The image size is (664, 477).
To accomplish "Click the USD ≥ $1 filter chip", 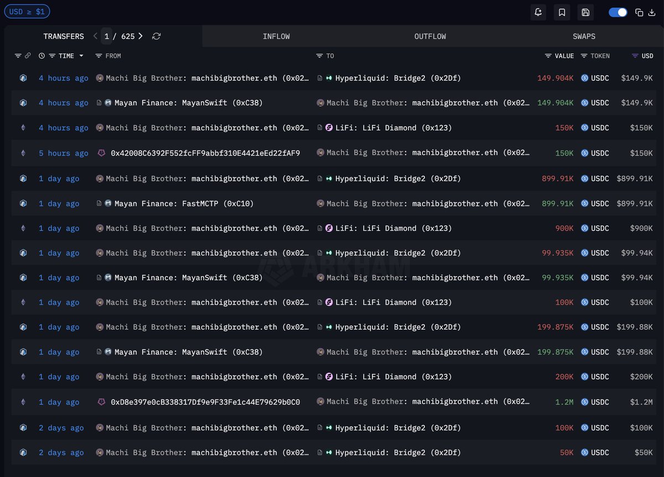I will pos(27,12).
